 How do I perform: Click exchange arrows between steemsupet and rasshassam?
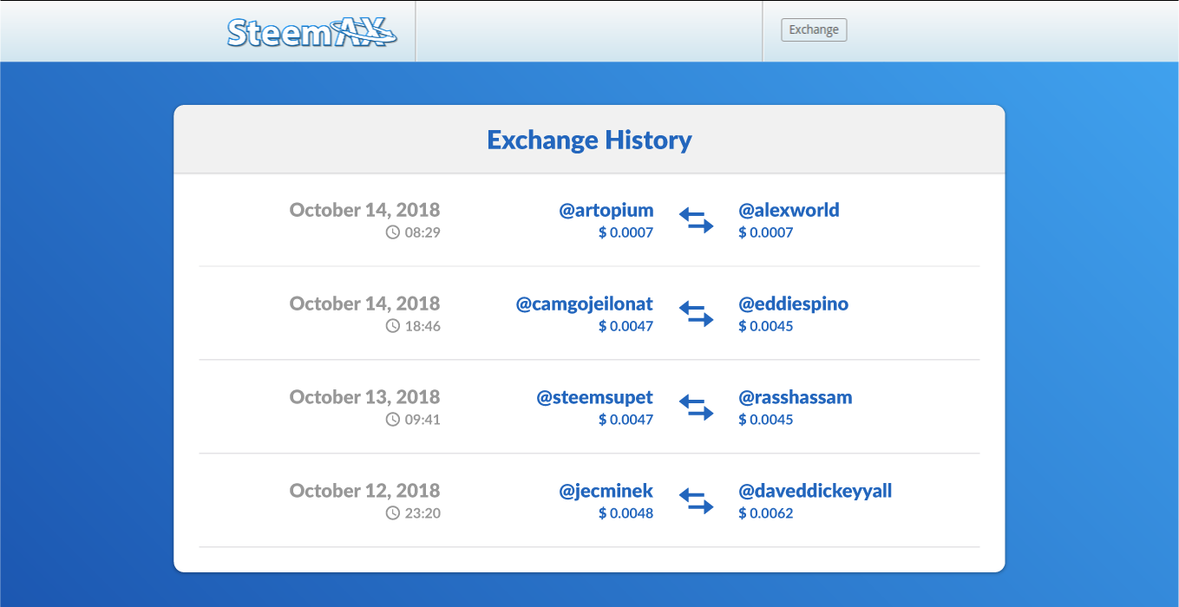click(x=696, y=408)
